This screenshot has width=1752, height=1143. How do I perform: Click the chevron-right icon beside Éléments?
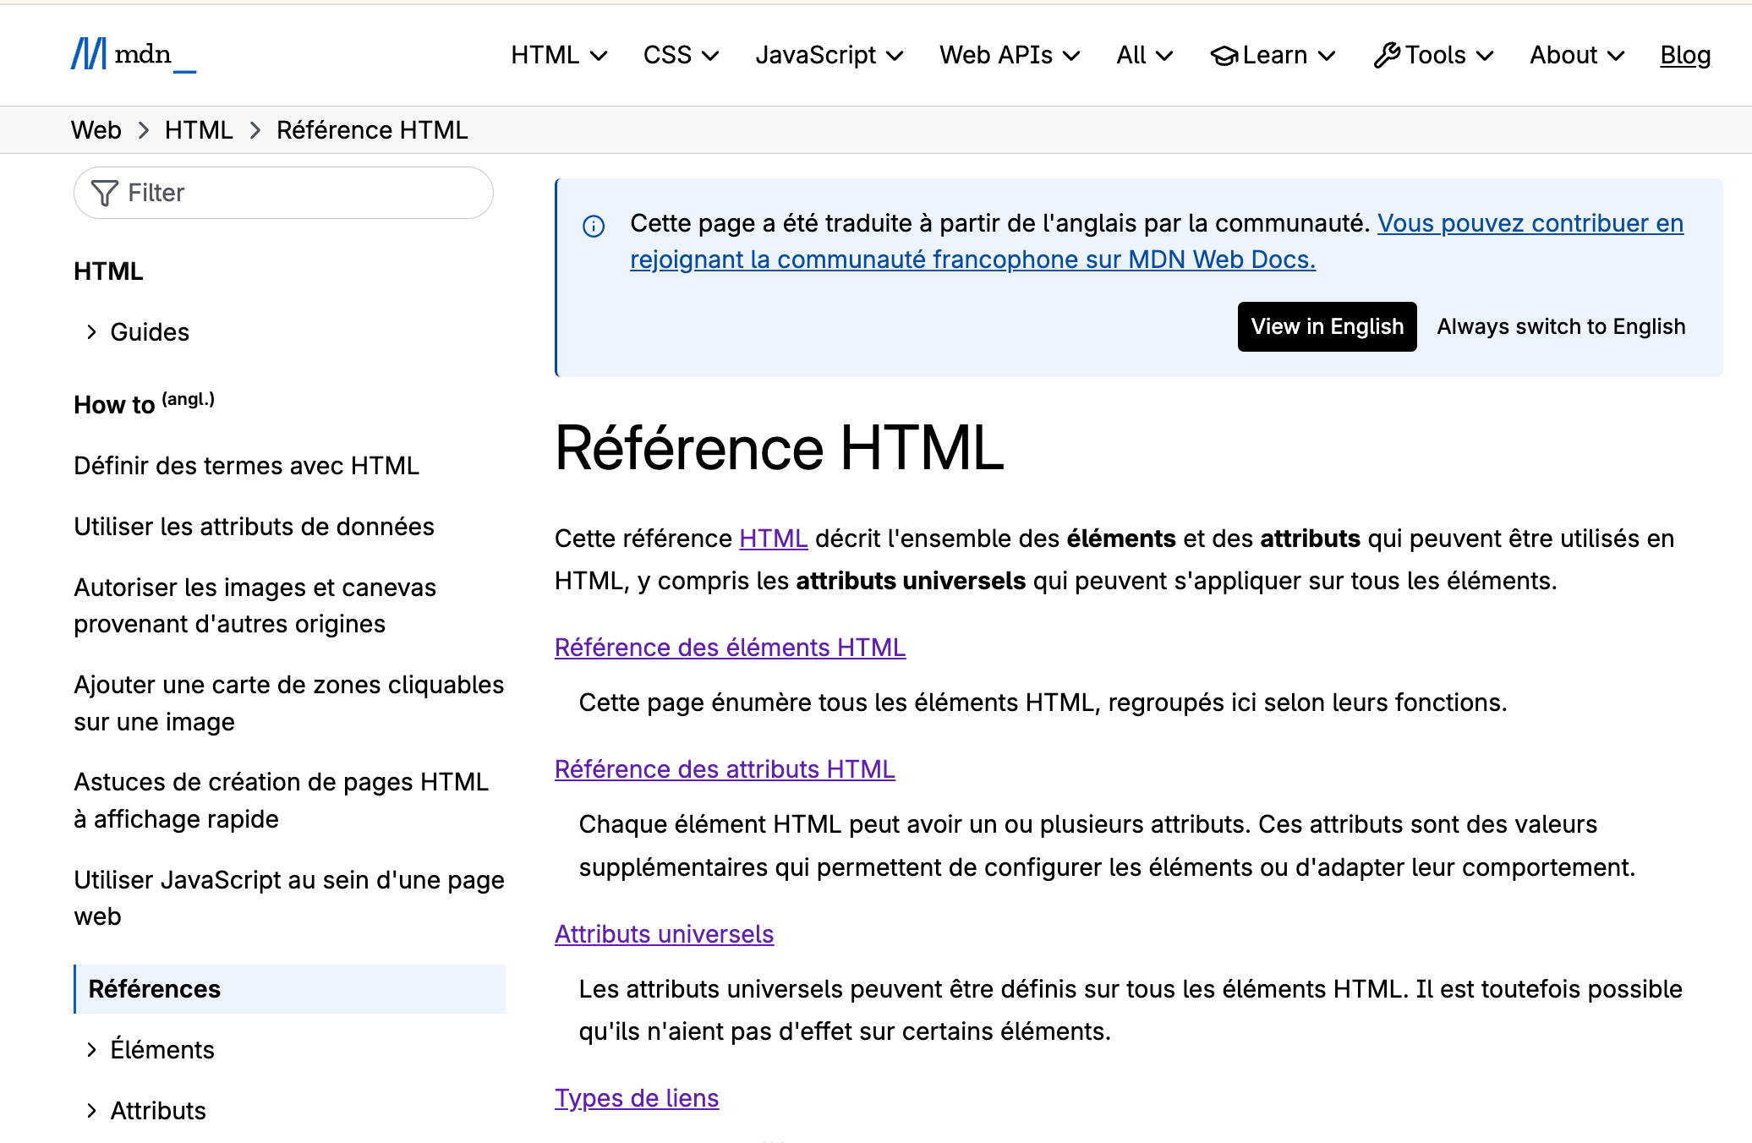tap(91, 1049)
